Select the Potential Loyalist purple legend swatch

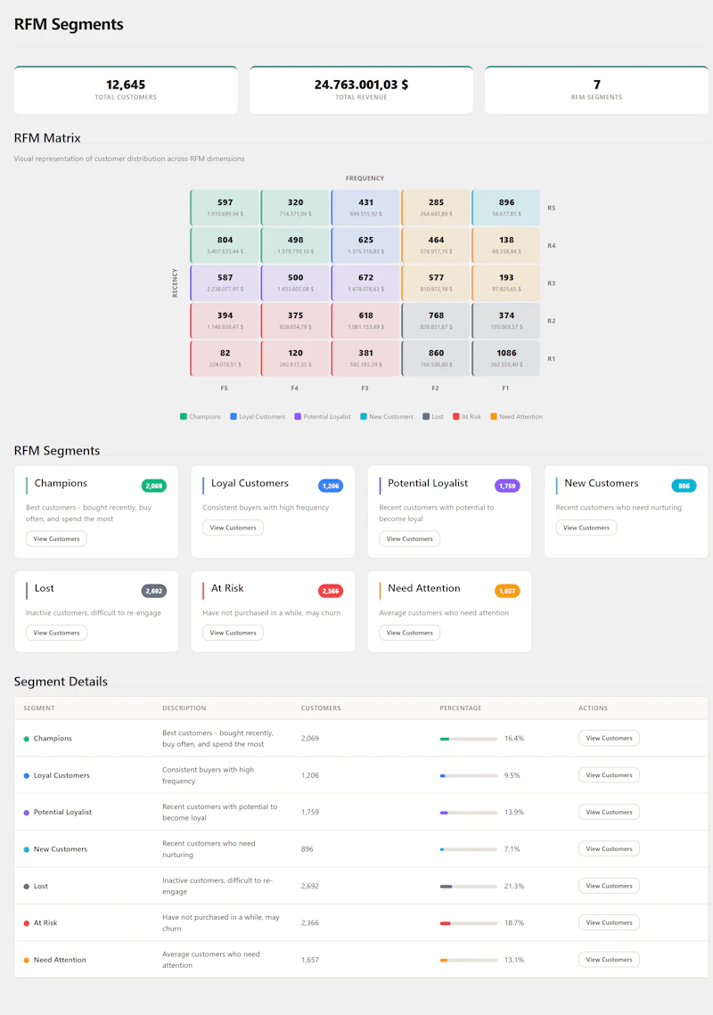(x=298, y=416)
